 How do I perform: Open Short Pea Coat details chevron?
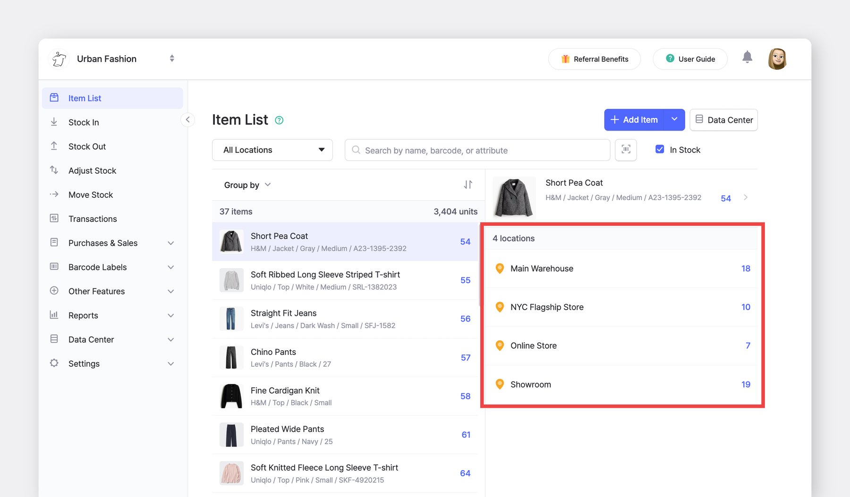click(x=746, y=197)
